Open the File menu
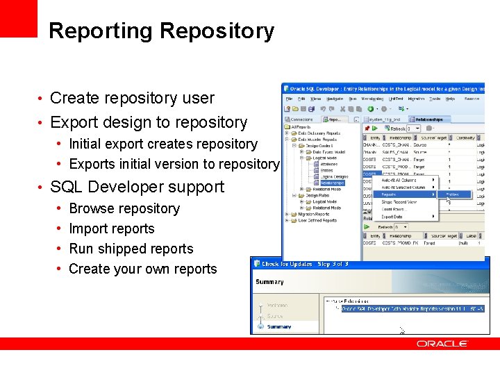Viewport: 500px width, 375px height. point(289,99)
